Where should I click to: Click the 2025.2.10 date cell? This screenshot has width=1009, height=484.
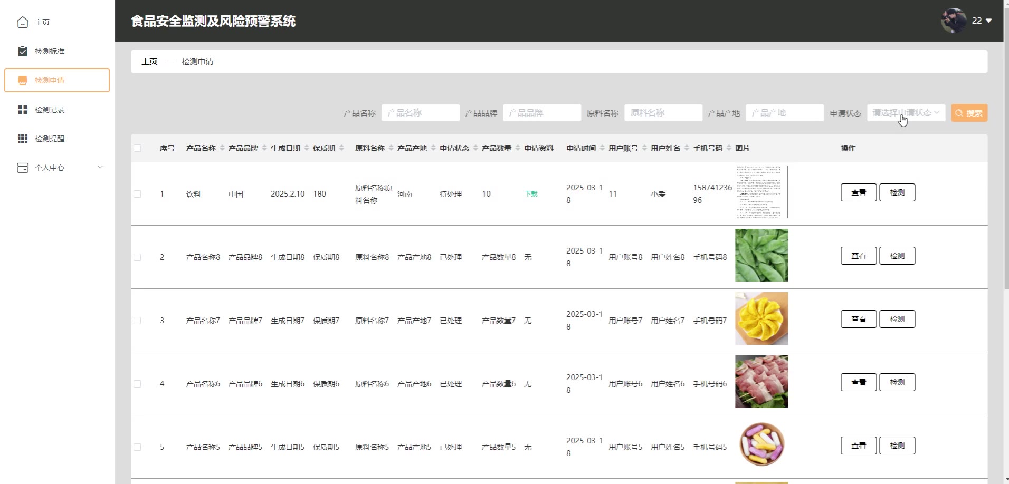[288, 194]
